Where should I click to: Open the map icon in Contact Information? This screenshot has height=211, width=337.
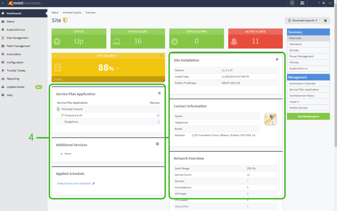point(271,119)
